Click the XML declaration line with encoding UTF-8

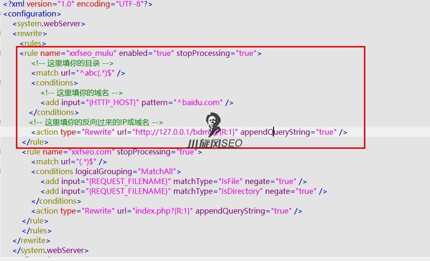click(x=78, y=4)
